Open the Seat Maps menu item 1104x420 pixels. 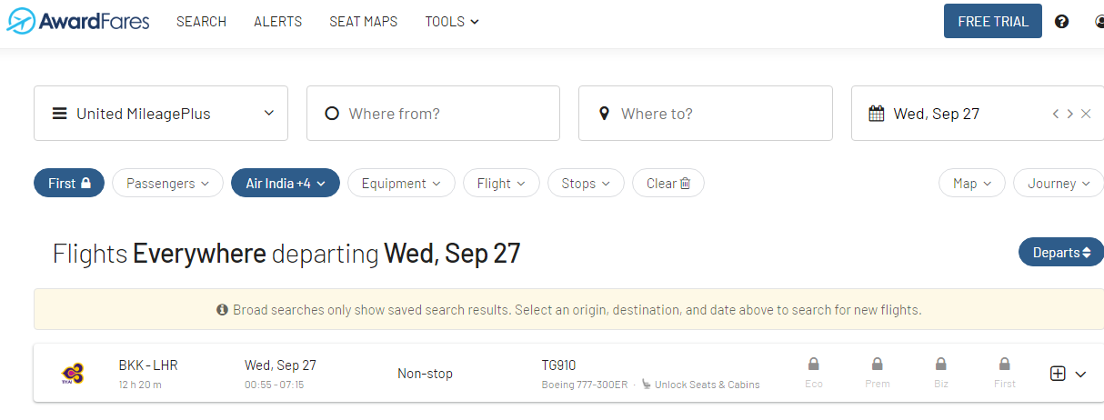pos(363,22)
